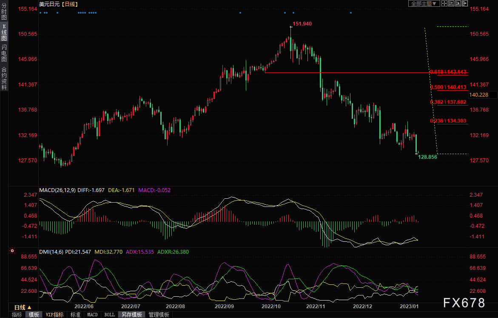Click 另存模板 to save the template
Viewport: 498px width, 318px height.
pyautogui.click(x=131, y=315)
